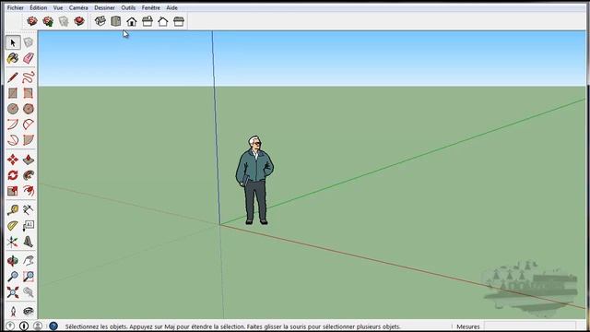Viewport: 590px width, 332px height.
Task: Click the standing man figure
Action: click(254, 181)
